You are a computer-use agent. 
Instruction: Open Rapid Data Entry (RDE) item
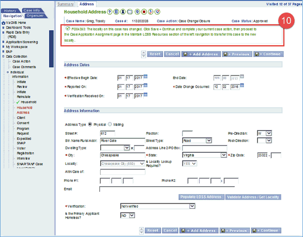click(x=17, y=34)
